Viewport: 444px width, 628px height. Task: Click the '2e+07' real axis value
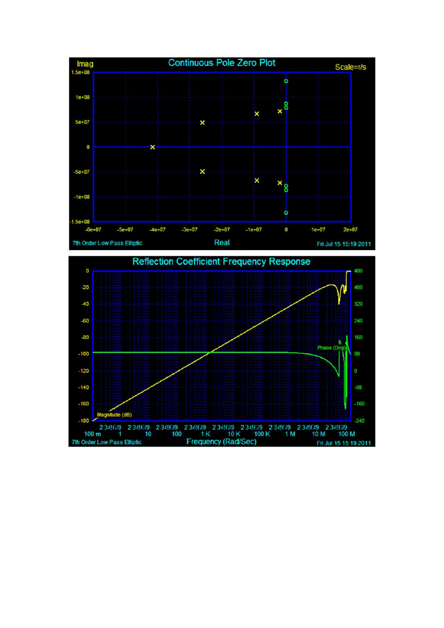point(350,230)
